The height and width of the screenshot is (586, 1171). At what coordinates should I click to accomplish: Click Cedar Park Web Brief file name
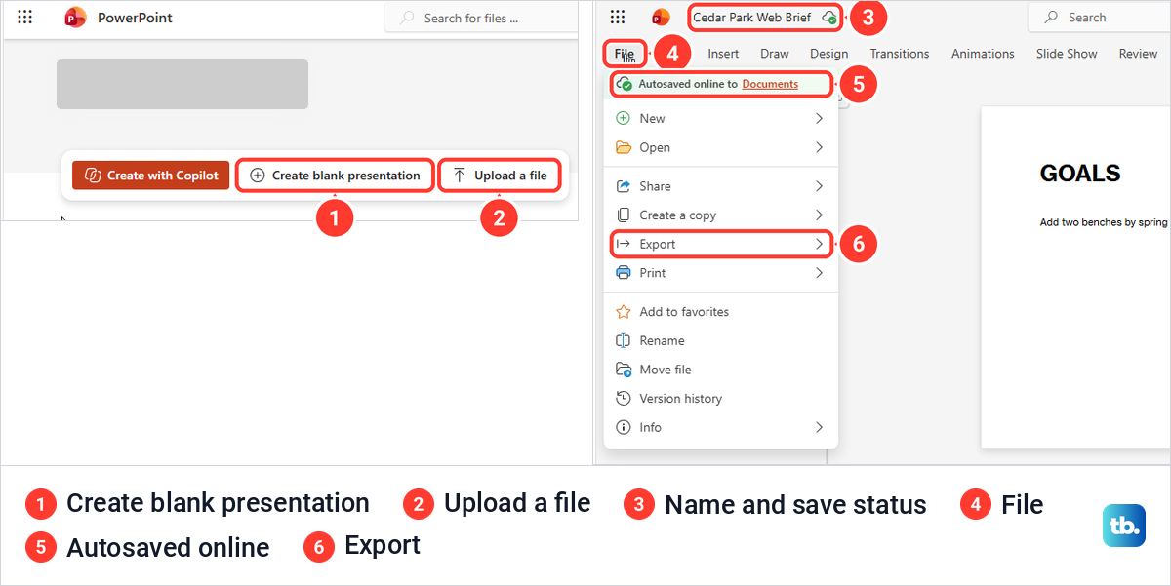coord(751,18)
